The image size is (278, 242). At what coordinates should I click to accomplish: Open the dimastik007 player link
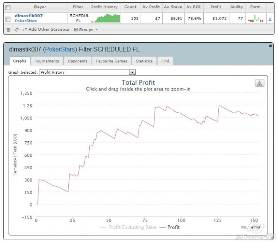click(x=29, y=16)
